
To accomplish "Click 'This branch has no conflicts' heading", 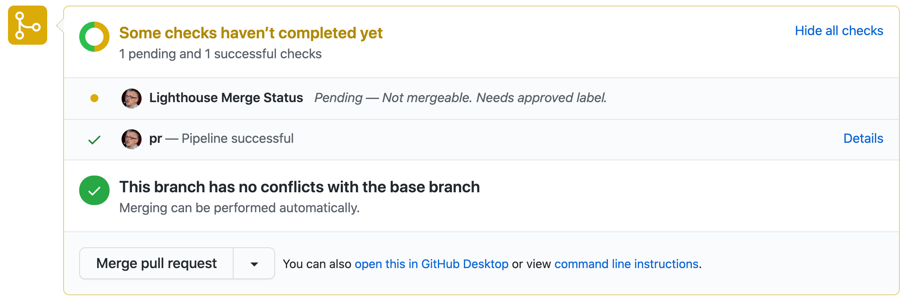I will click(300, 187).
